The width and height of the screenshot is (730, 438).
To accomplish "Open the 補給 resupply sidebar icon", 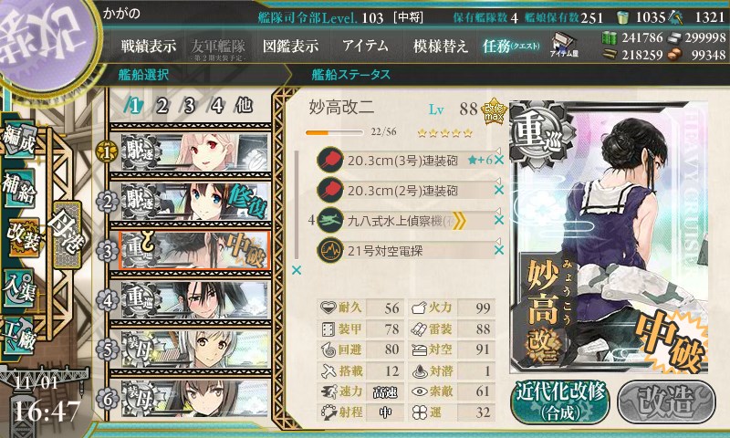I will point(18,189).
